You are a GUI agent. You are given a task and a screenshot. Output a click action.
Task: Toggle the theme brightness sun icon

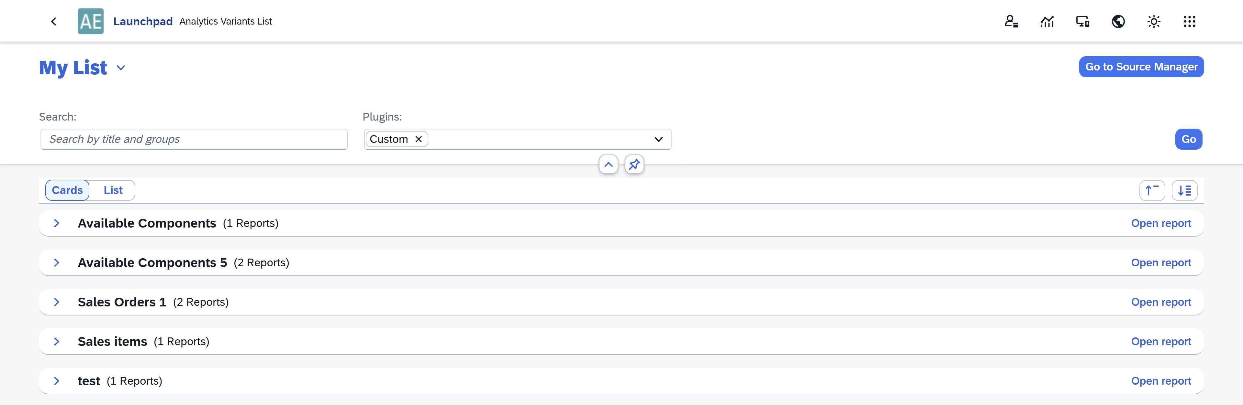[x=1154, y=21]
